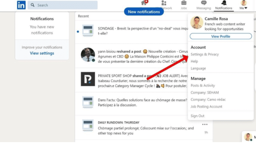Open the Brexit SONDAGE news notification icon
This screenshot has height=144, width=256.
(x=88, y=31)
